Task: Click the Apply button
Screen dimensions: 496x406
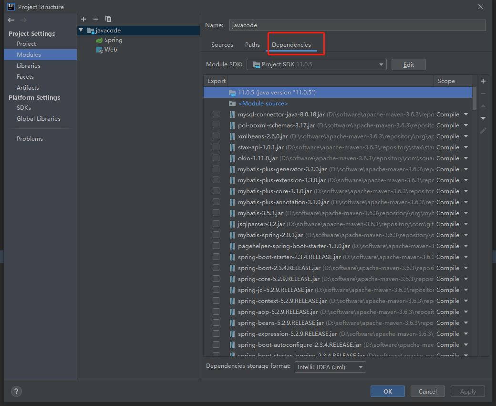Action: pos(467,391)
